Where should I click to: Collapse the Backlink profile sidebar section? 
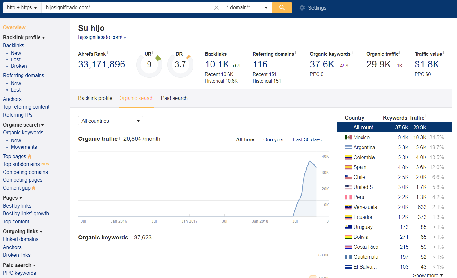44,38
